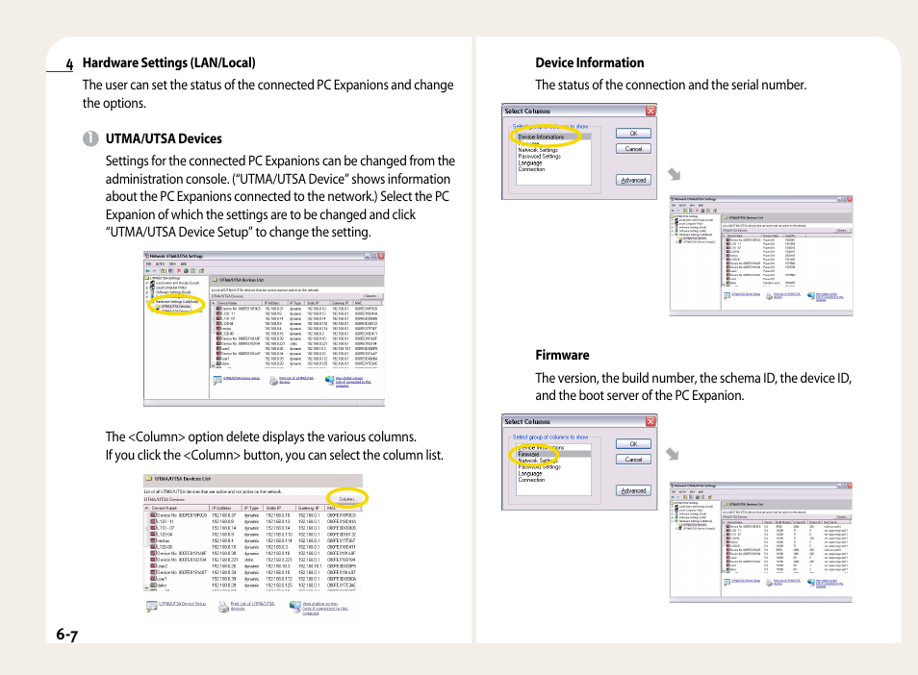Click printer icon beside print-list link in left-page settings window
The image size is (918, 675).
click(273, 381)
